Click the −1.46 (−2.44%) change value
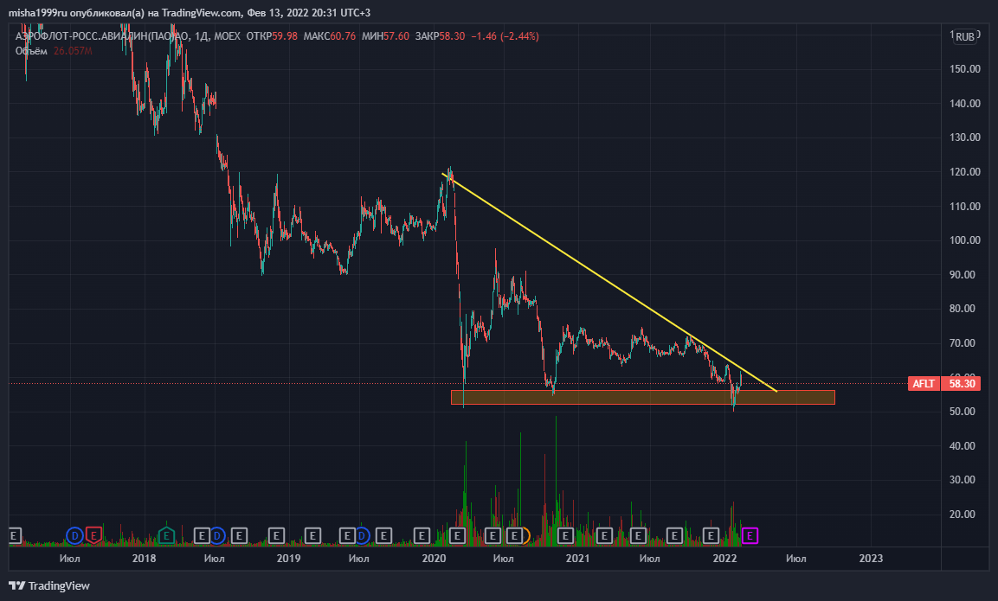The width and height of the screenshot is (998, 601). click(505, 36)
